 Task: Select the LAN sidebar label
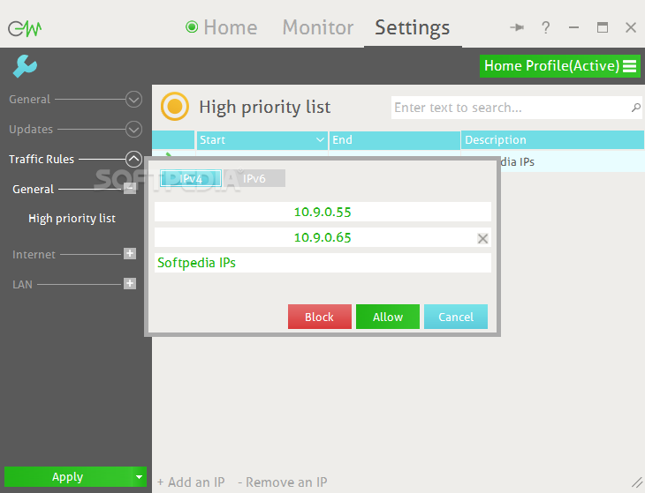point(22,285)
